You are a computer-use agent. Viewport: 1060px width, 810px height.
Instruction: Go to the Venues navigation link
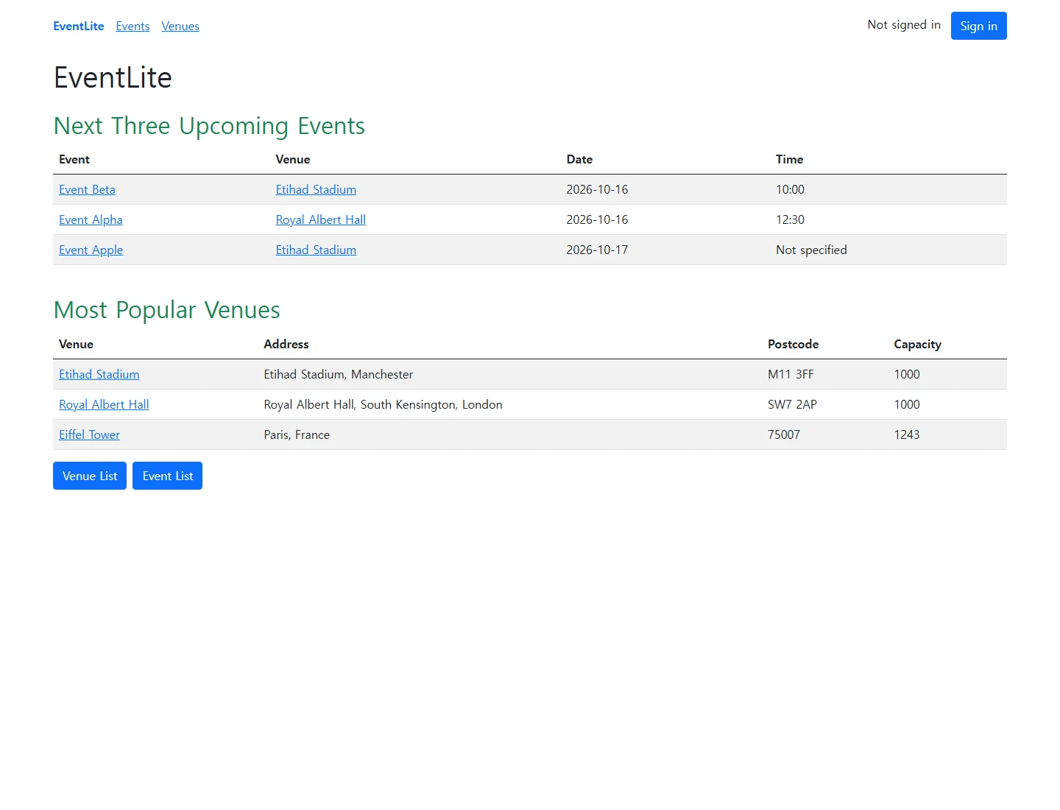[x=180, y=26]
